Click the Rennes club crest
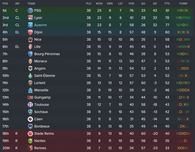Screen dimensions: 195x152 pyautogui.click(x=30, y=148)
